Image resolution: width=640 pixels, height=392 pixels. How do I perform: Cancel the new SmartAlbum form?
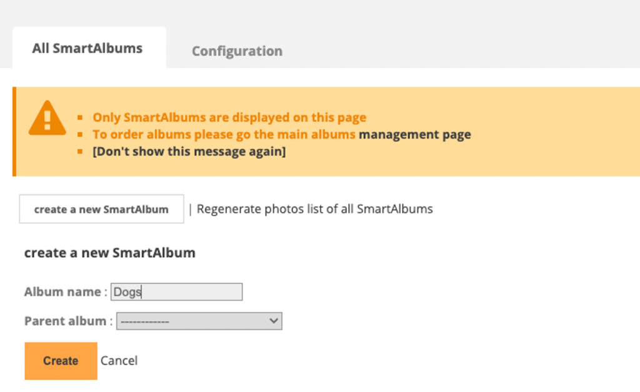tap(119, 360)
